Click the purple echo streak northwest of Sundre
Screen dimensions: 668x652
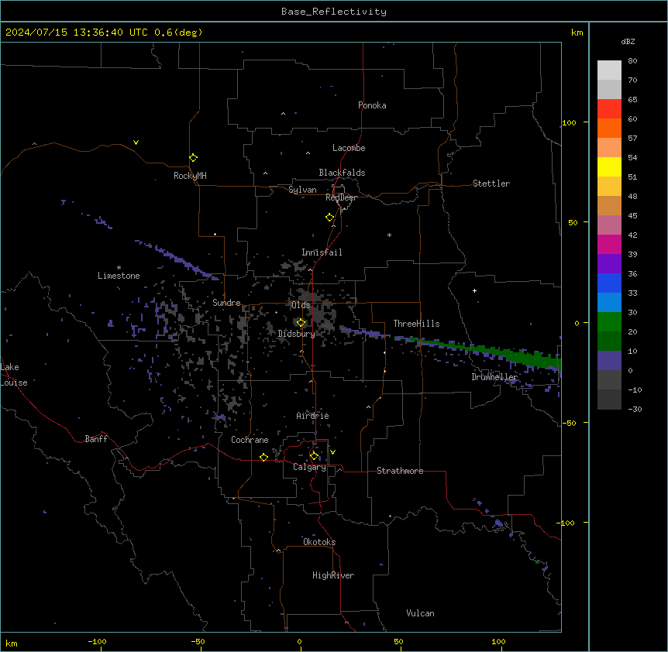click(177, 259)
